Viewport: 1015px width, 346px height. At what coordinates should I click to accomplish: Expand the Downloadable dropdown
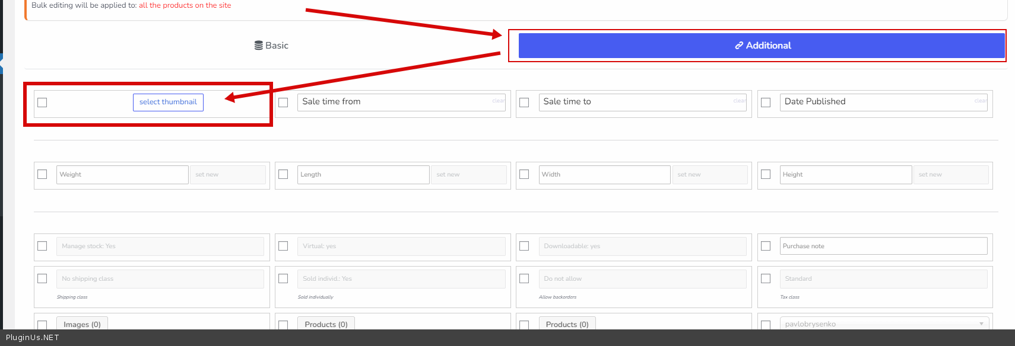642,246
